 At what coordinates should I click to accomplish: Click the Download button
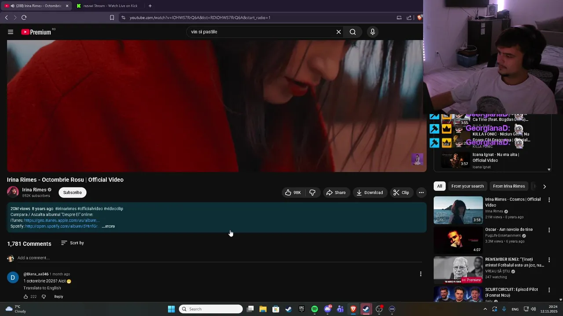[369, 192]
